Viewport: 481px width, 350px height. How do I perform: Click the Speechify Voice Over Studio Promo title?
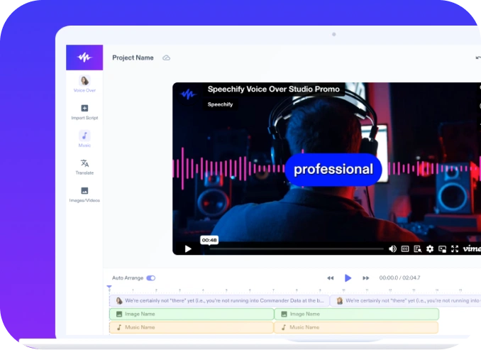(x=274, y=89)
